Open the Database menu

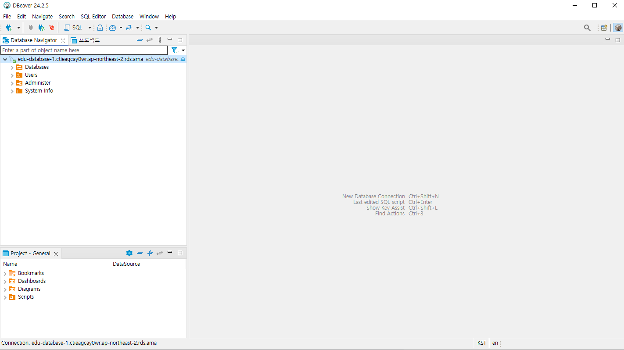[122, 16]
